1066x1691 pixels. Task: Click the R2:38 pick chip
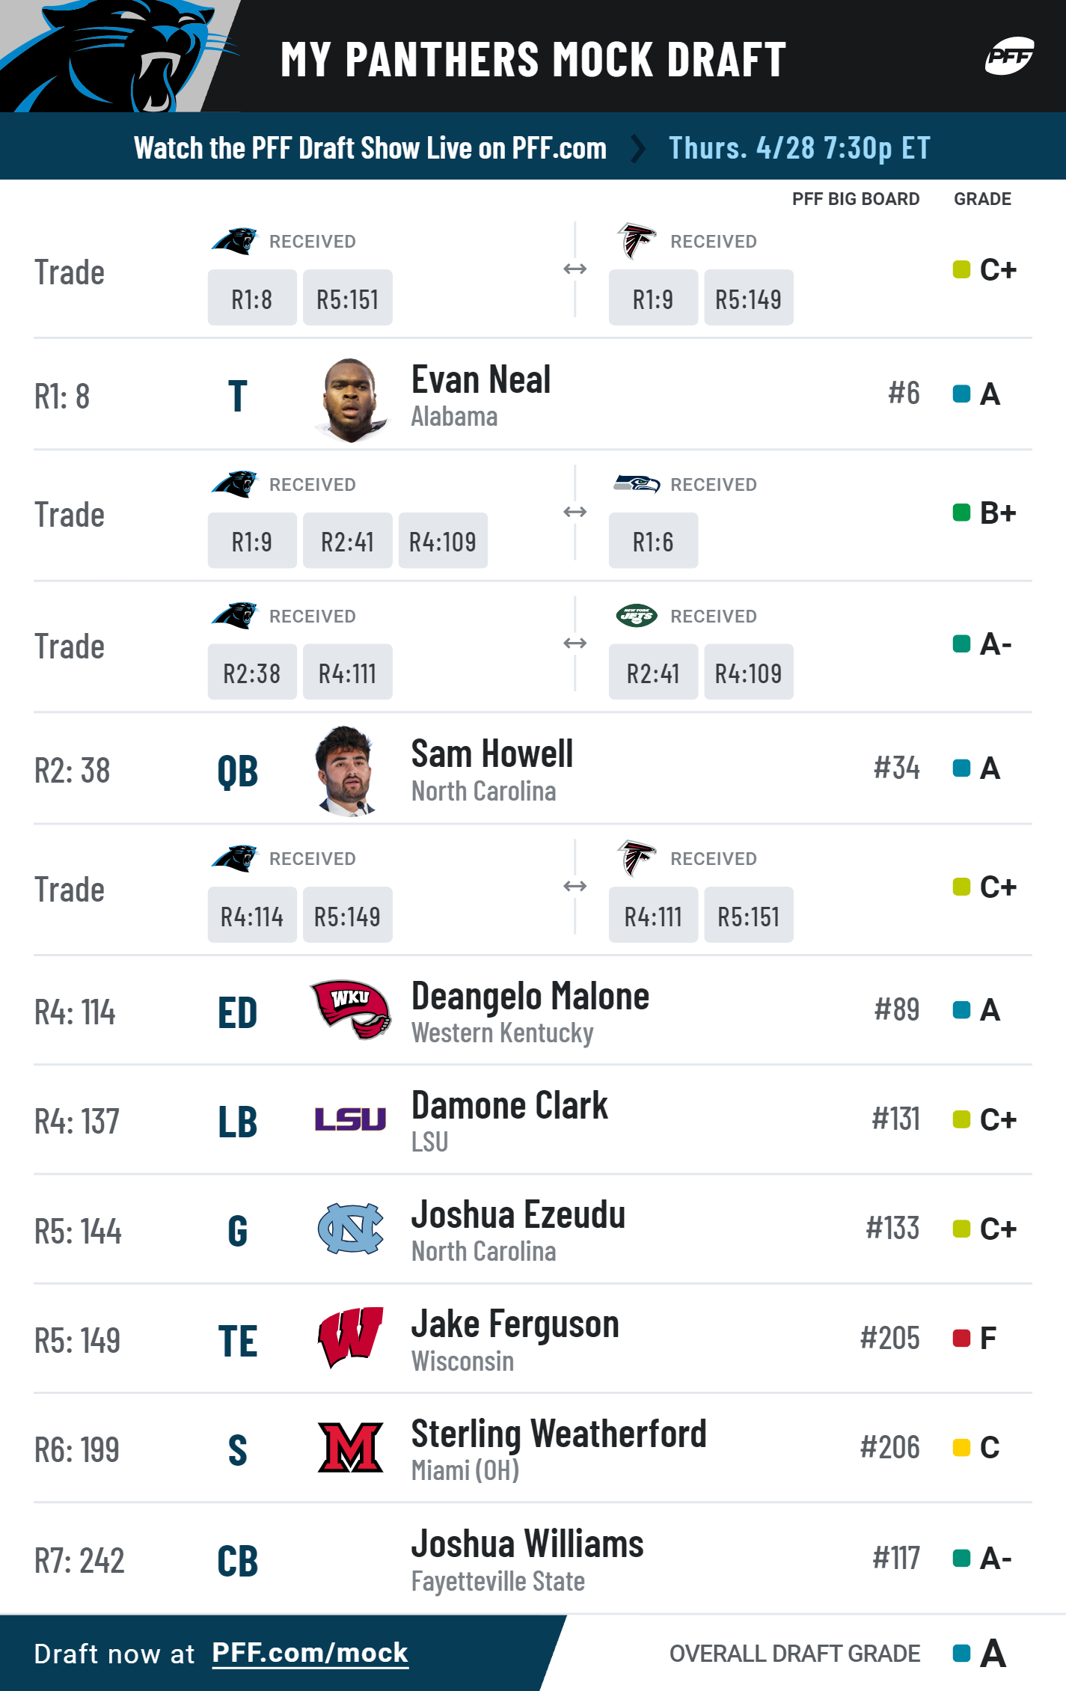tap(252, 673)
